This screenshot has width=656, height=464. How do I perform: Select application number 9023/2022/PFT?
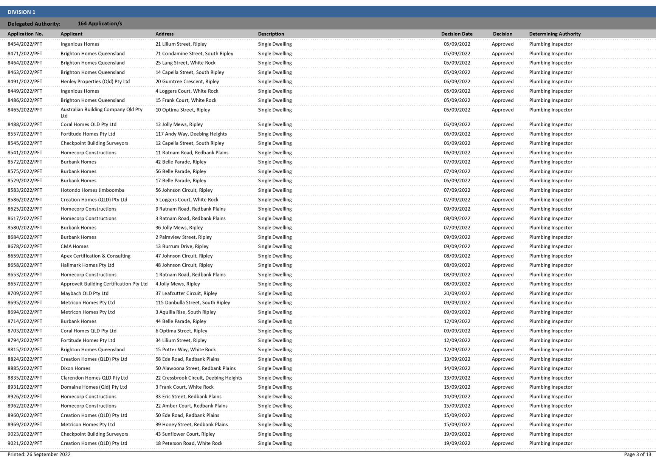point(25,434)
